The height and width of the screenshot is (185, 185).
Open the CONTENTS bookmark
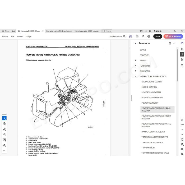click(145, 55)
